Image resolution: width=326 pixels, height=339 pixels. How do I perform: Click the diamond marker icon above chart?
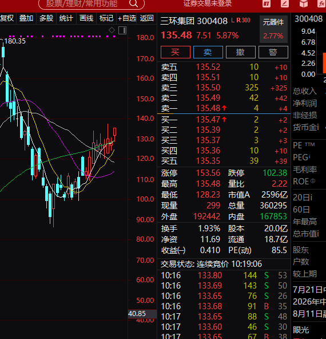click(x=112, y=30)
